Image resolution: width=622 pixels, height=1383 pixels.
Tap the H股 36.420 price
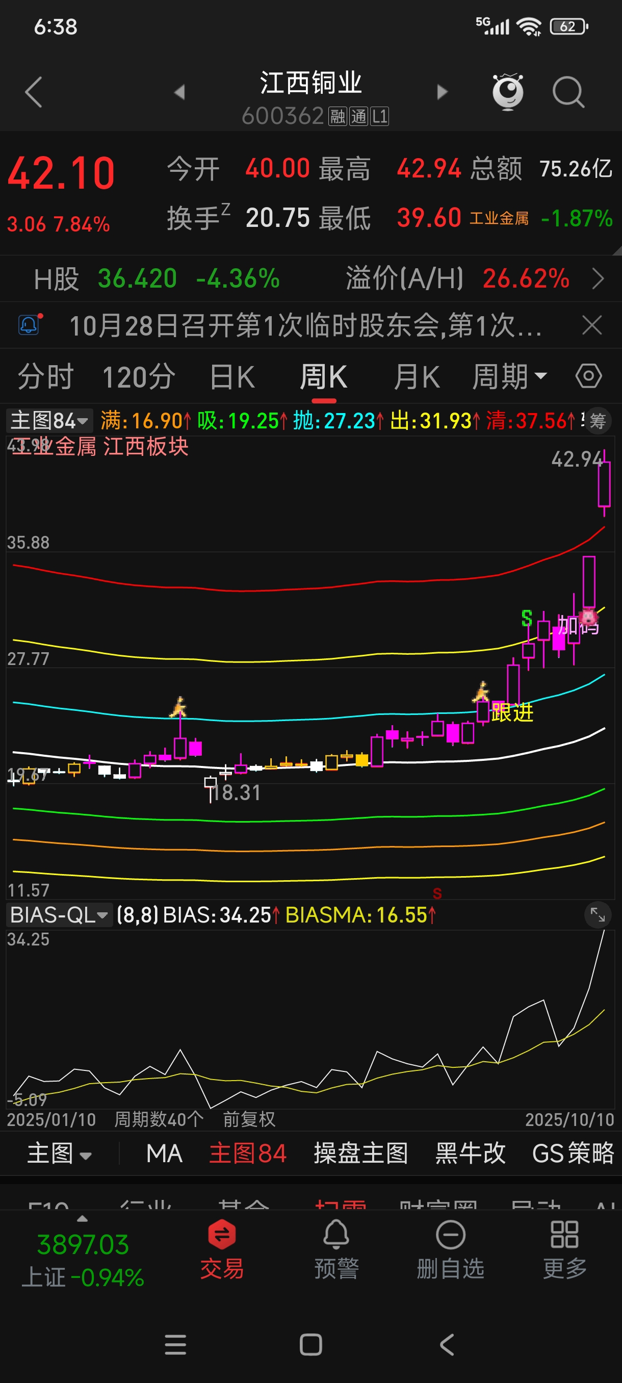[x=137, y=278]
